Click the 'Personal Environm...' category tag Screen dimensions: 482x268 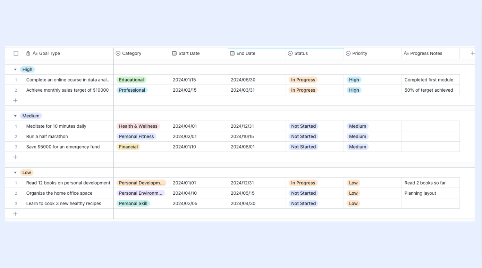tap(141, 193)
